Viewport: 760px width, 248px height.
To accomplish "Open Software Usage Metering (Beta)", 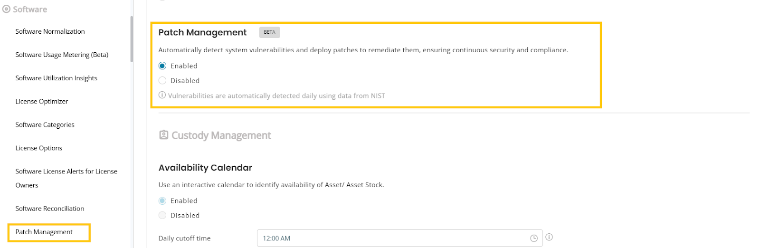I will pos(62,55).
